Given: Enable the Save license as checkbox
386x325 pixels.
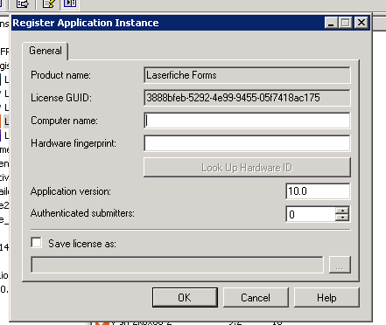Looking at the screenshot, I should (x=37, y=242).
